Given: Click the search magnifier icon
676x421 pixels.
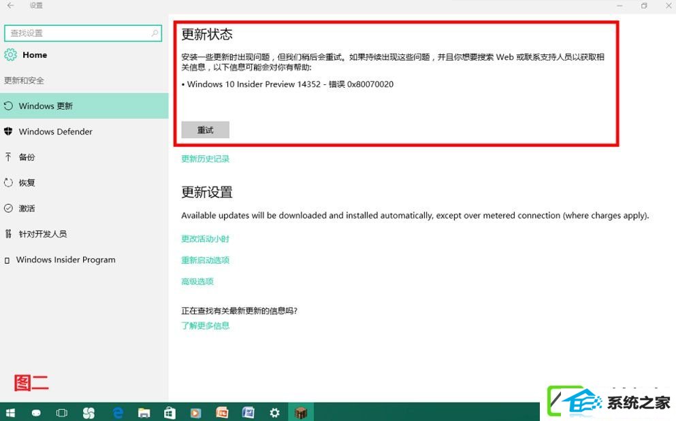Looking at the screenshot, I should click(x=155, y=33).
